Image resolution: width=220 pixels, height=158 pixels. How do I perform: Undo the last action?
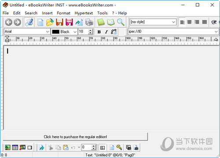pyautogui.click(x=73, y=147)
